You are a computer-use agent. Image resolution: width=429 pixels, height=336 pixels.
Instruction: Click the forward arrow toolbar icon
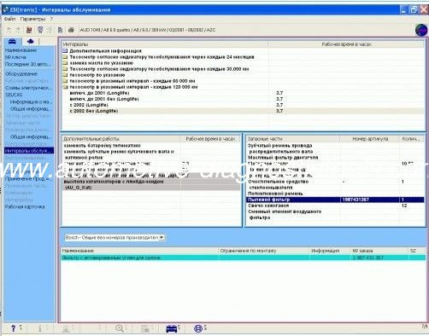coord(18,30)
